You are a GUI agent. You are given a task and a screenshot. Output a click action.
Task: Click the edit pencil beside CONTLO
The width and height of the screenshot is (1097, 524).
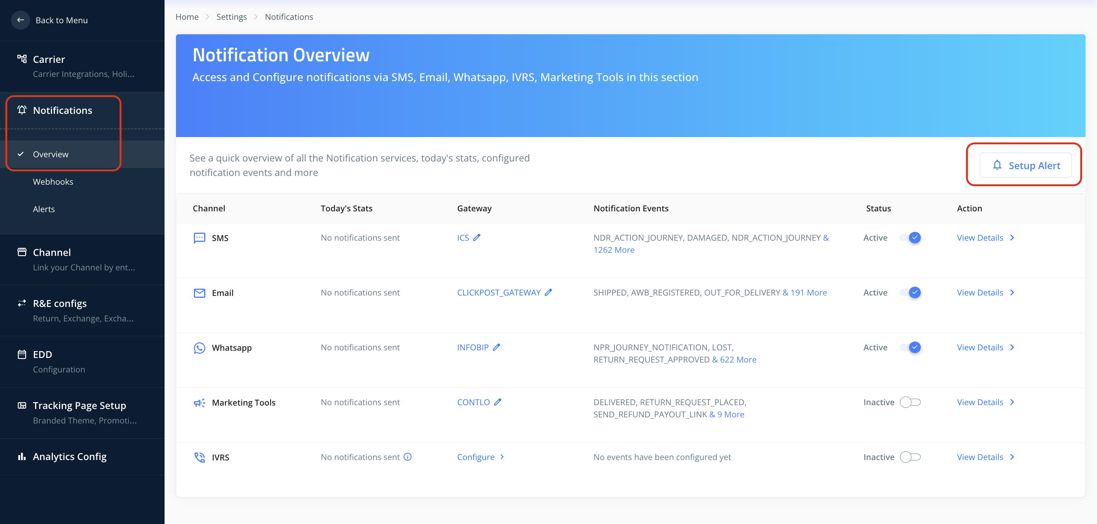497,402
